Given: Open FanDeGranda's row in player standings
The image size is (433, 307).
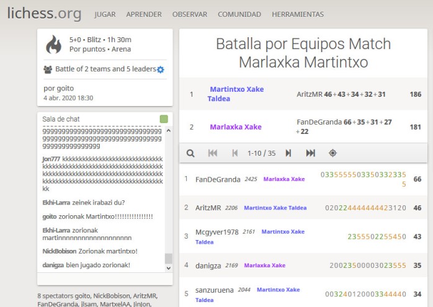Looking at the screenshot, I should coord(218,179).
